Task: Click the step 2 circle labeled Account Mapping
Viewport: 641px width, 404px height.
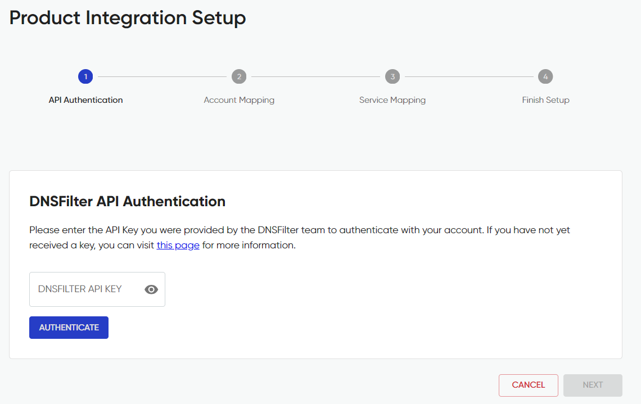Action: (x=239, y=76)
